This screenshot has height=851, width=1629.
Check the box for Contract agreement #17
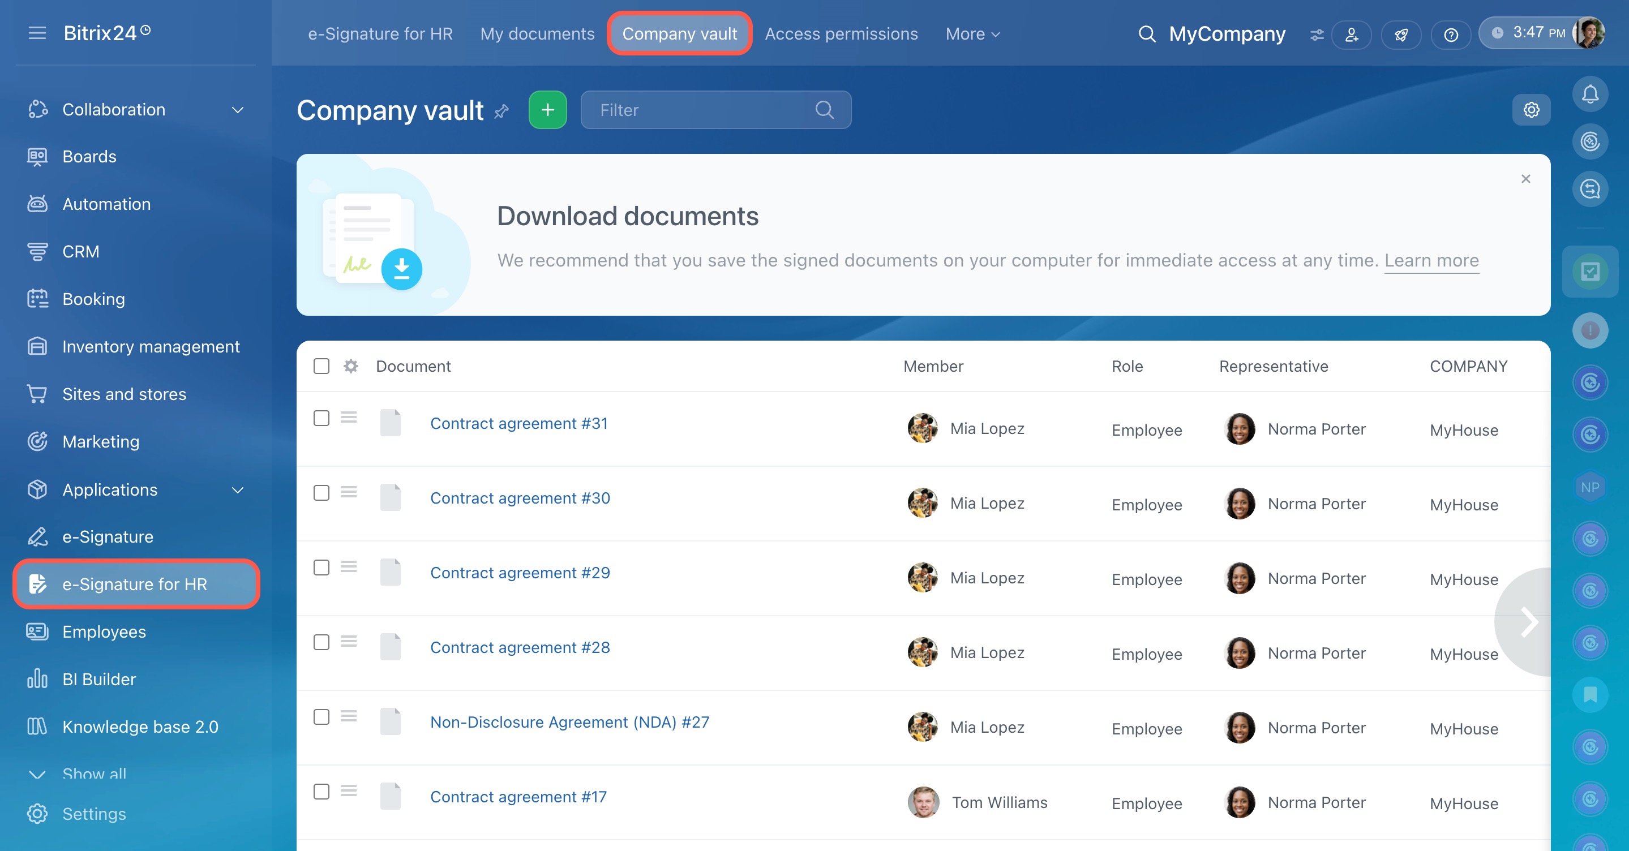pos(321,791)
